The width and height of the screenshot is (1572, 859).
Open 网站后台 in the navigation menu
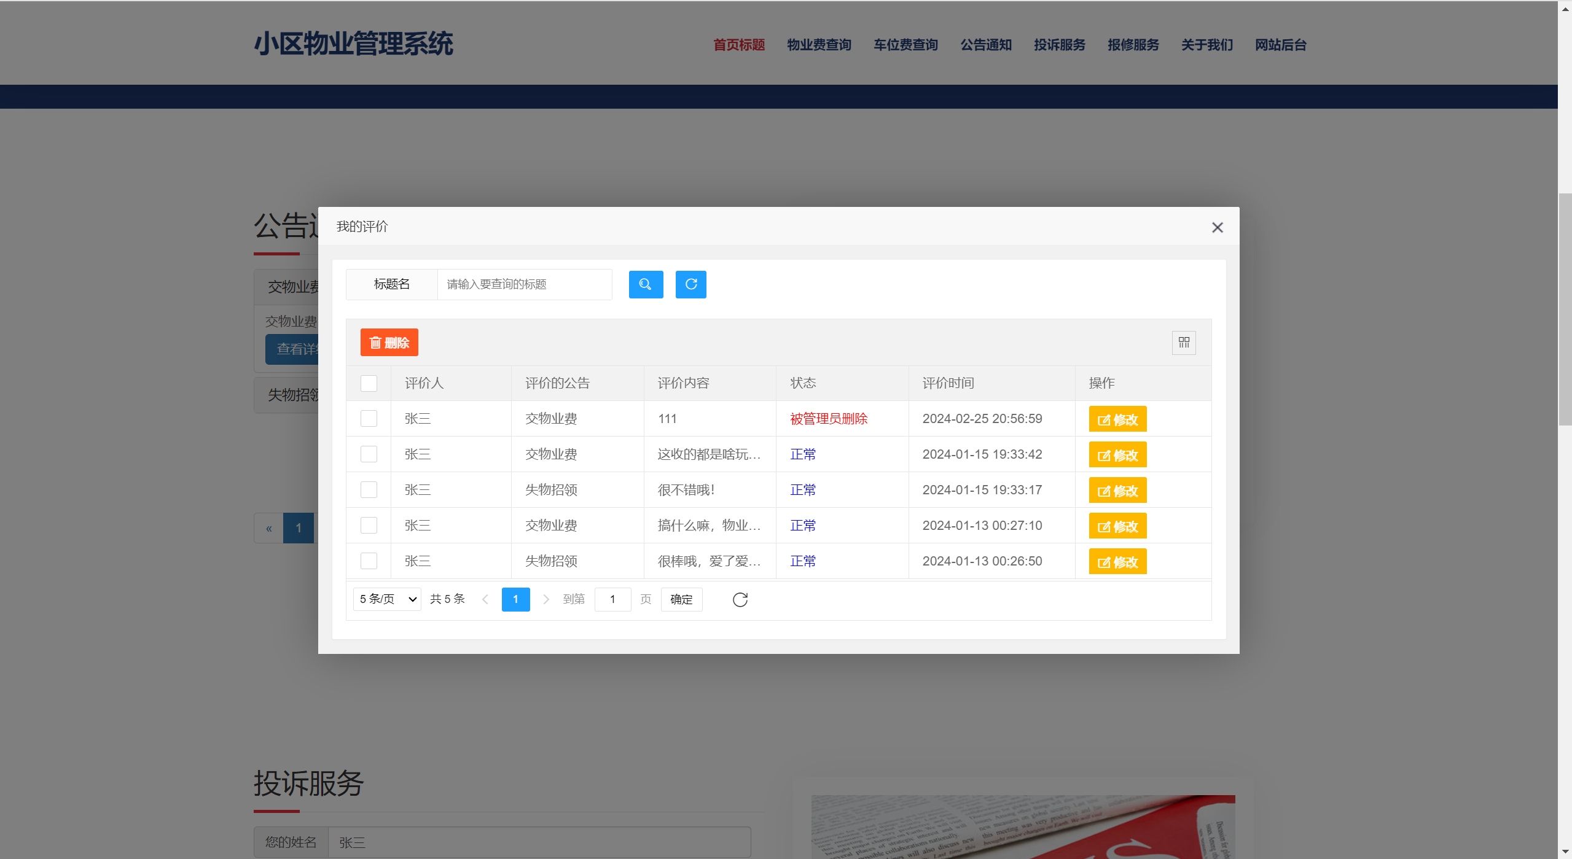(1280, 45)
